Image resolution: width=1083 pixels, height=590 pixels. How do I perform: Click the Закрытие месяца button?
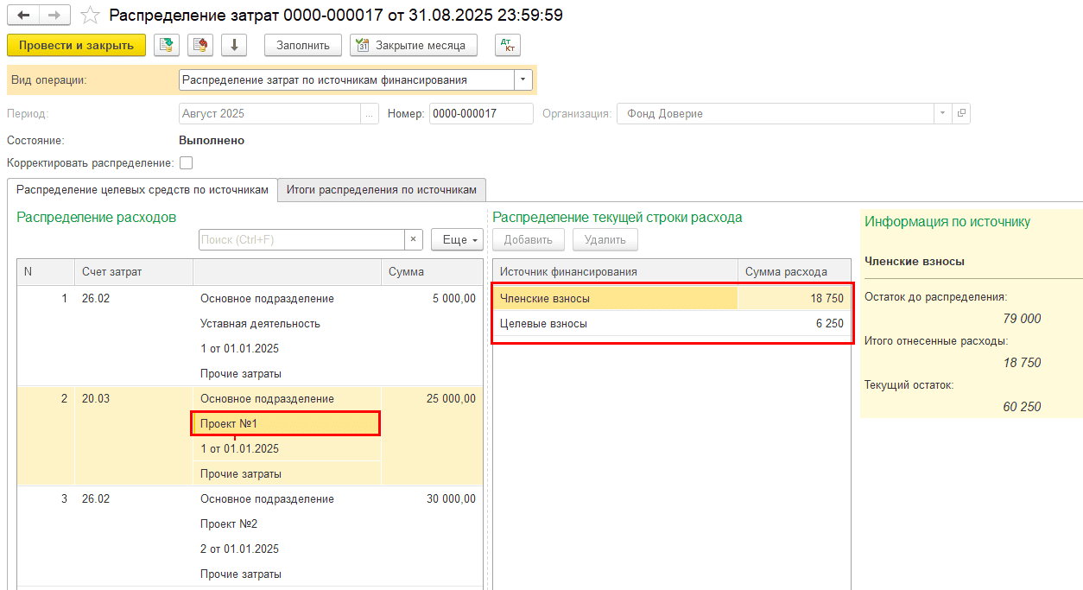pyautogui.click(x=413, y=45)
